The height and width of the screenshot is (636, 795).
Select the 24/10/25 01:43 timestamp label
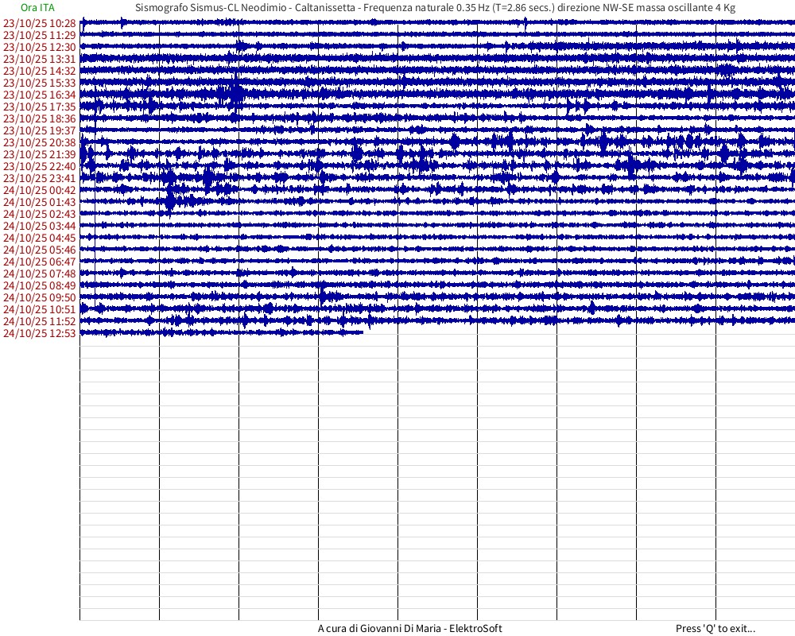(x=40, y=202)
